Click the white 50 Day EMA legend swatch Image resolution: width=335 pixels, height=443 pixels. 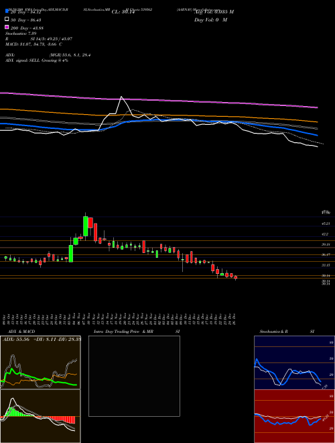(x=7, y=19)
